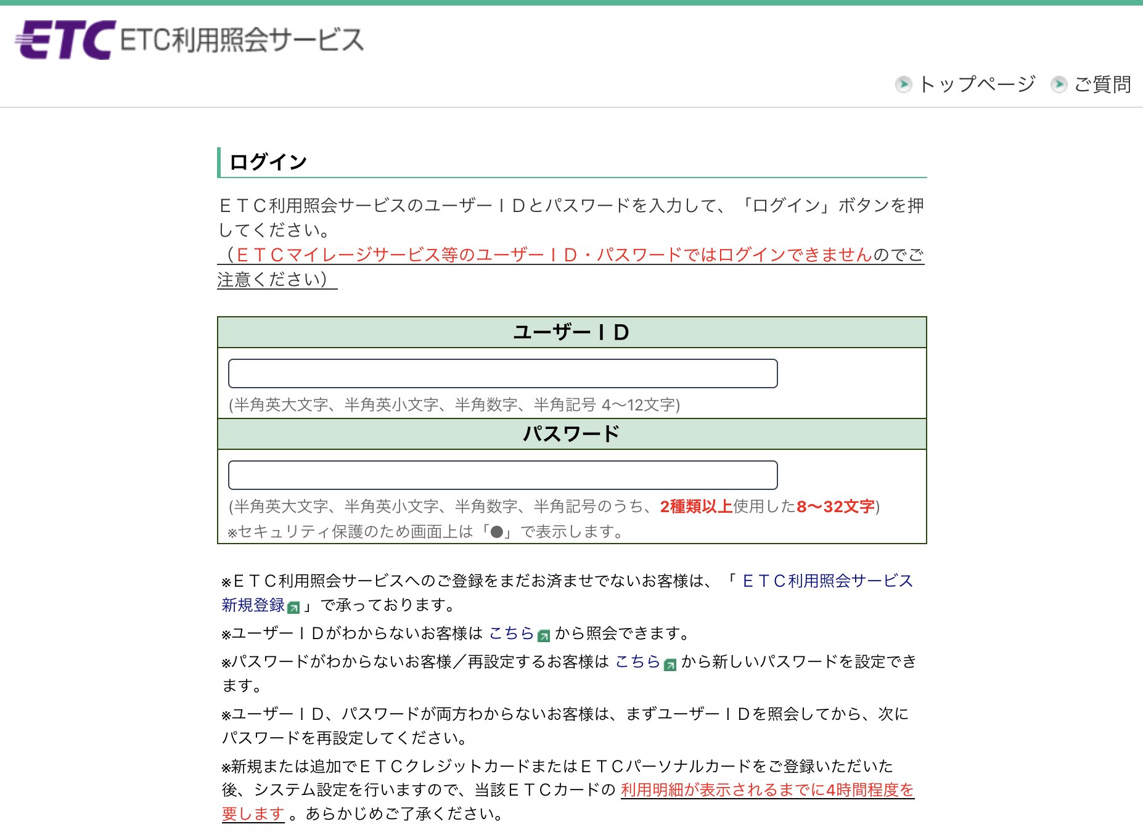Click the external-link icon after 新規登録

[x=294, y=608]
